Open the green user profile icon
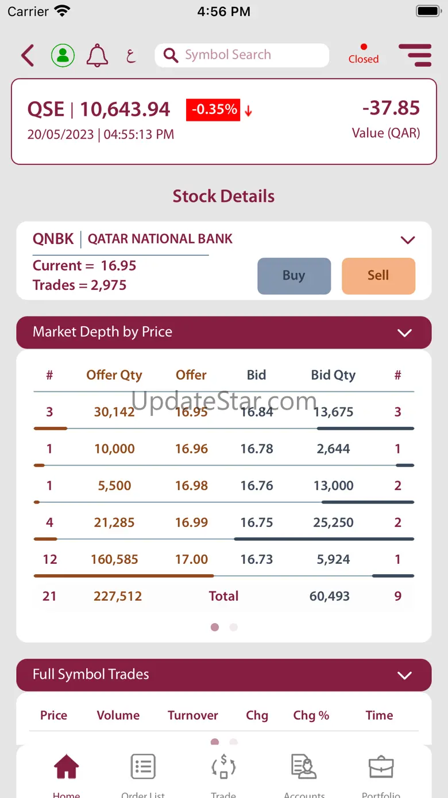The image size is (448, 798). [x=63, y=56]
